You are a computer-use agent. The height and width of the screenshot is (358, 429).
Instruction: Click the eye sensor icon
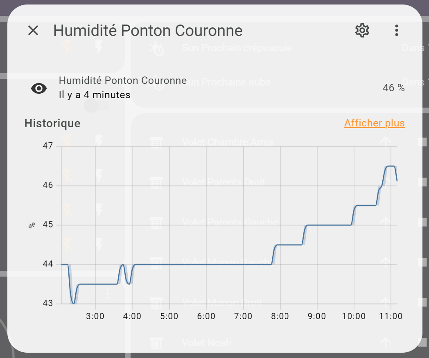click(39, 88)
